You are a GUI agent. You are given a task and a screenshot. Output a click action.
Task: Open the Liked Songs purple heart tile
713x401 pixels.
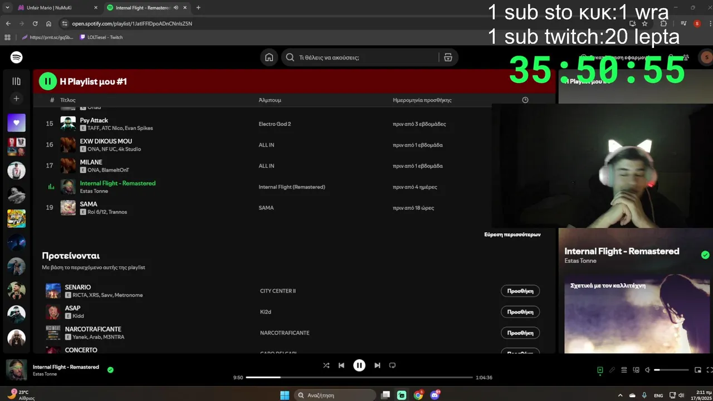click(16, 123)
